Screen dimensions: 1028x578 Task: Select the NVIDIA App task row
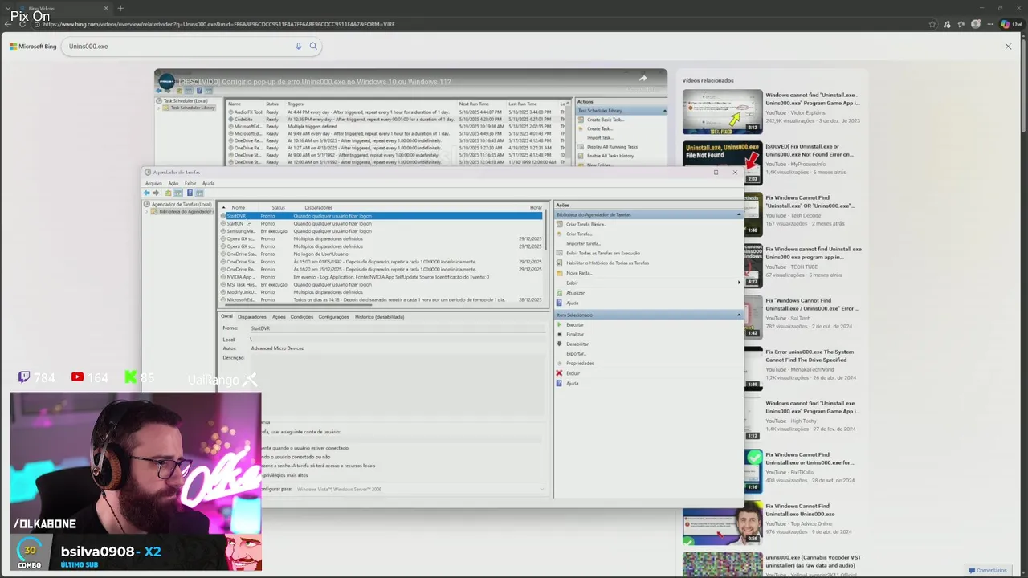pos(381,277)
